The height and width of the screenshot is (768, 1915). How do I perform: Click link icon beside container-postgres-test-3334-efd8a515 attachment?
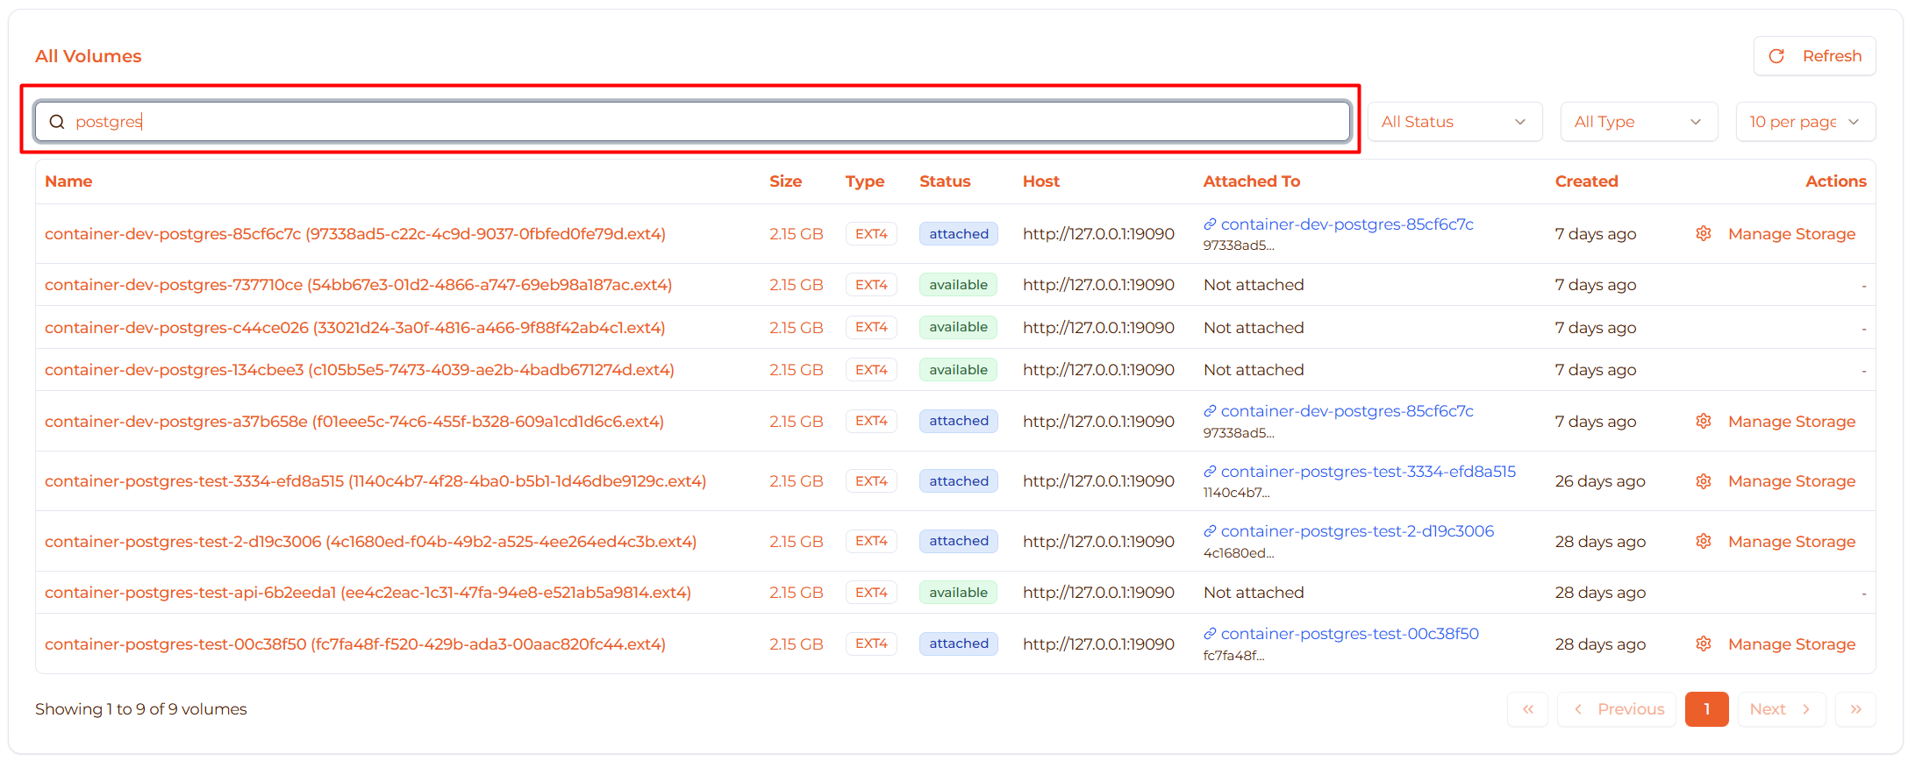pyautogui.click(x=1210, y=472)
